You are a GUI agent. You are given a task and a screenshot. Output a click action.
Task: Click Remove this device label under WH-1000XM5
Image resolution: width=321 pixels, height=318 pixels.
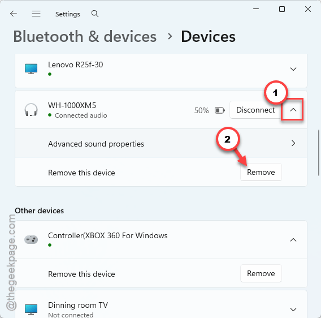(x=81, y=173)
